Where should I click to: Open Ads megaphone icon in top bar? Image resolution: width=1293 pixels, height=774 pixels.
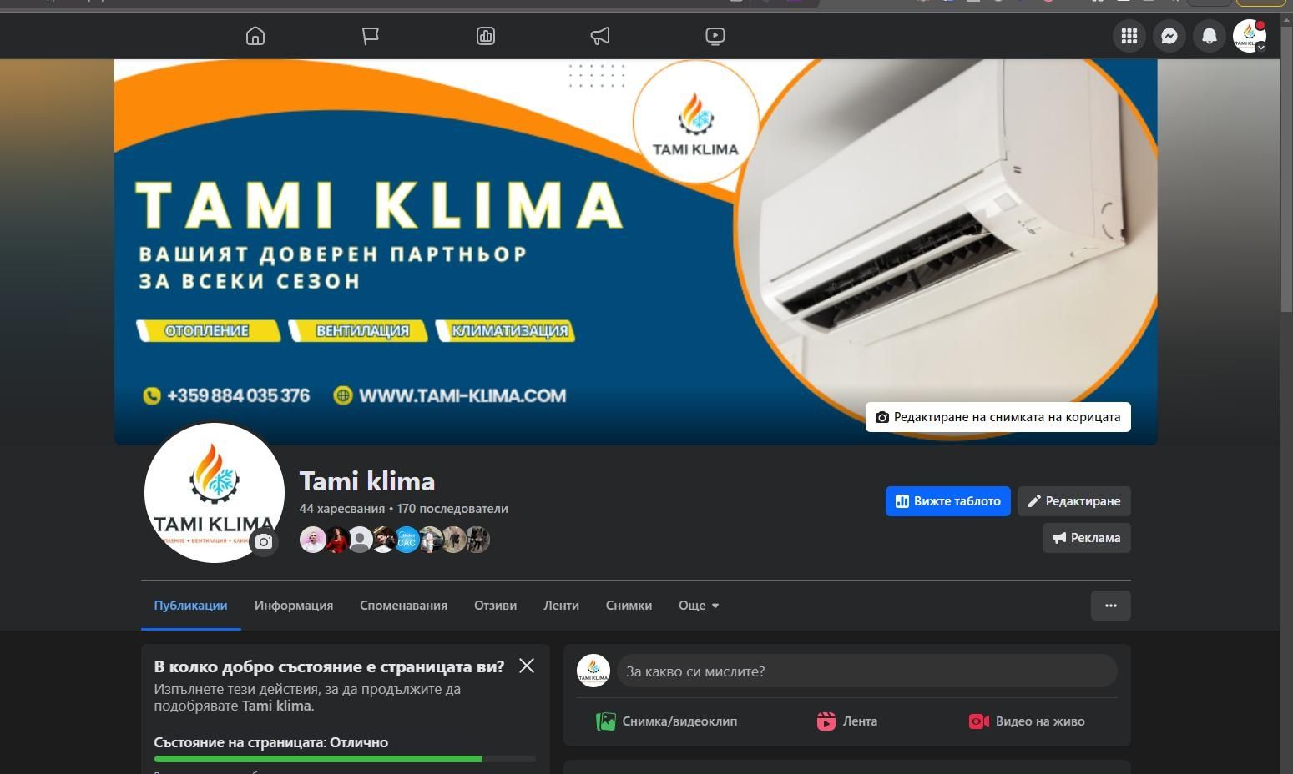(x=600, y=36)
